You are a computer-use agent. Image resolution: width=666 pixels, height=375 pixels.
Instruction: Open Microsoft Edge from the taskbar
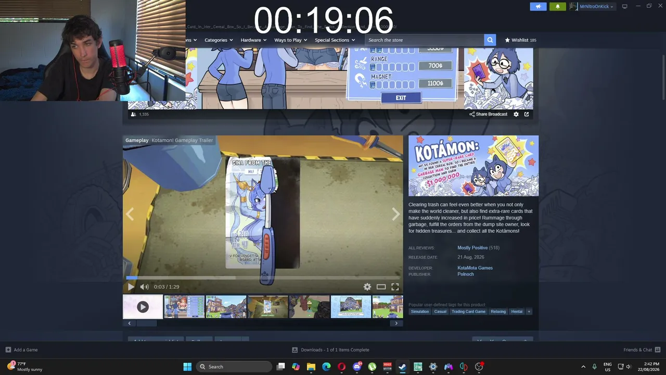(x=326, y=367)
